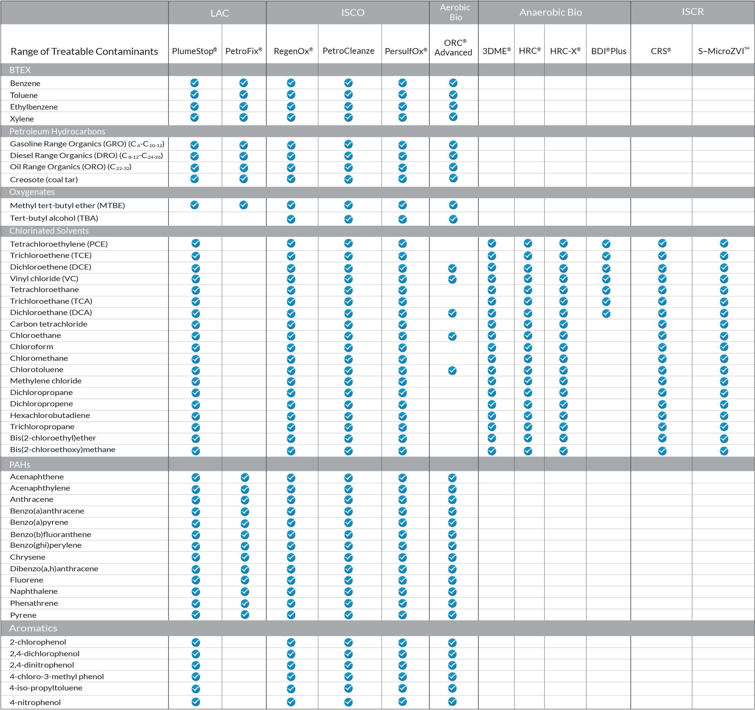Click the PlumeStop checkmark in the Benzene row
The image size is (755, 710).
pyautogui.click(x=194, y=83)
